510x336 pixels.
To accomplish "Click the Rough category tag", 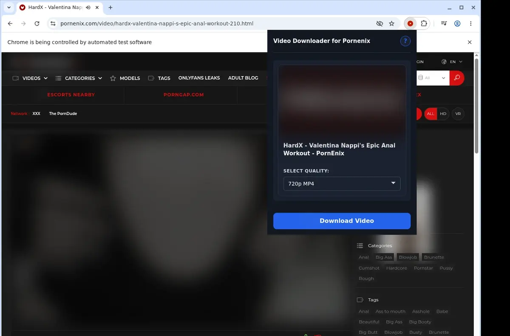I will [366, 279].
